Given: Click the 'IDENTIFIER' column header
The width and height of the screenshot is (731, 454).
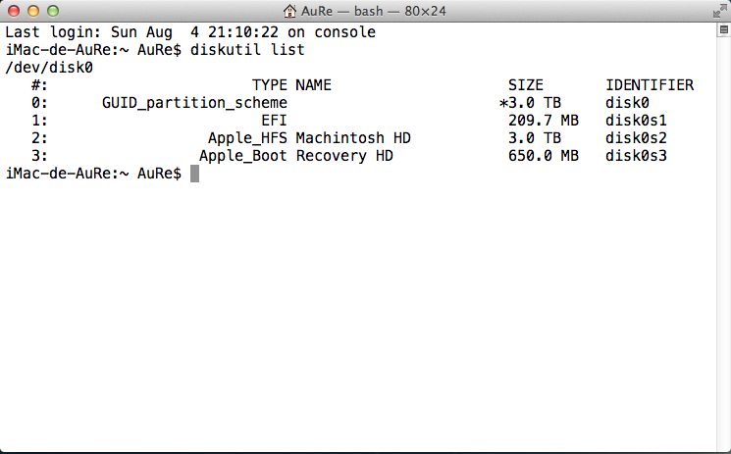Looking at the screenshot, I should [x=650, y=85].
